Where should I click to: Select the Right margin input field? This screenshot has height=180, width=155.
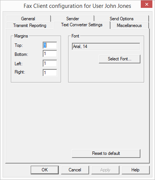(x=50, y=73)
